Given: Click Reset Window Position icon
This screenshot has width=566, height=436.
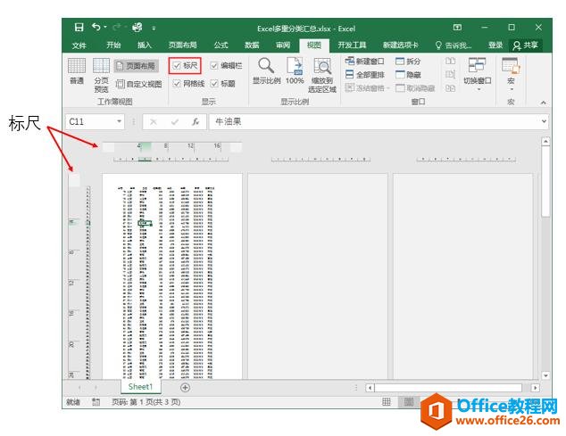Looking at the screenshot, I should 450,88.
